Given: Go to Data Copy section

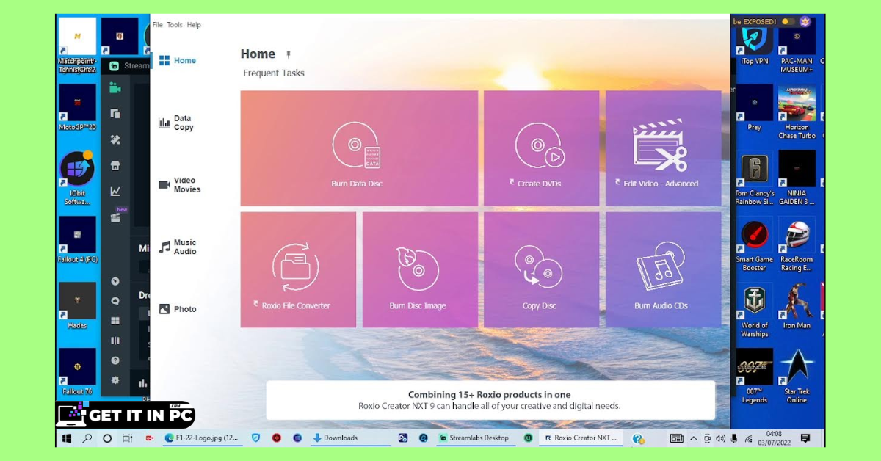Looking at the screenshot, I should click(x=176, y=123).
